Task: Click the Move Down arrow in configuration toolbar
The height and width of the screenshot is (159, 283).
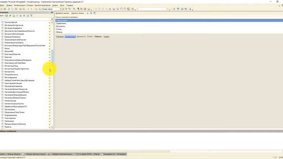Action: pos(24,16)
